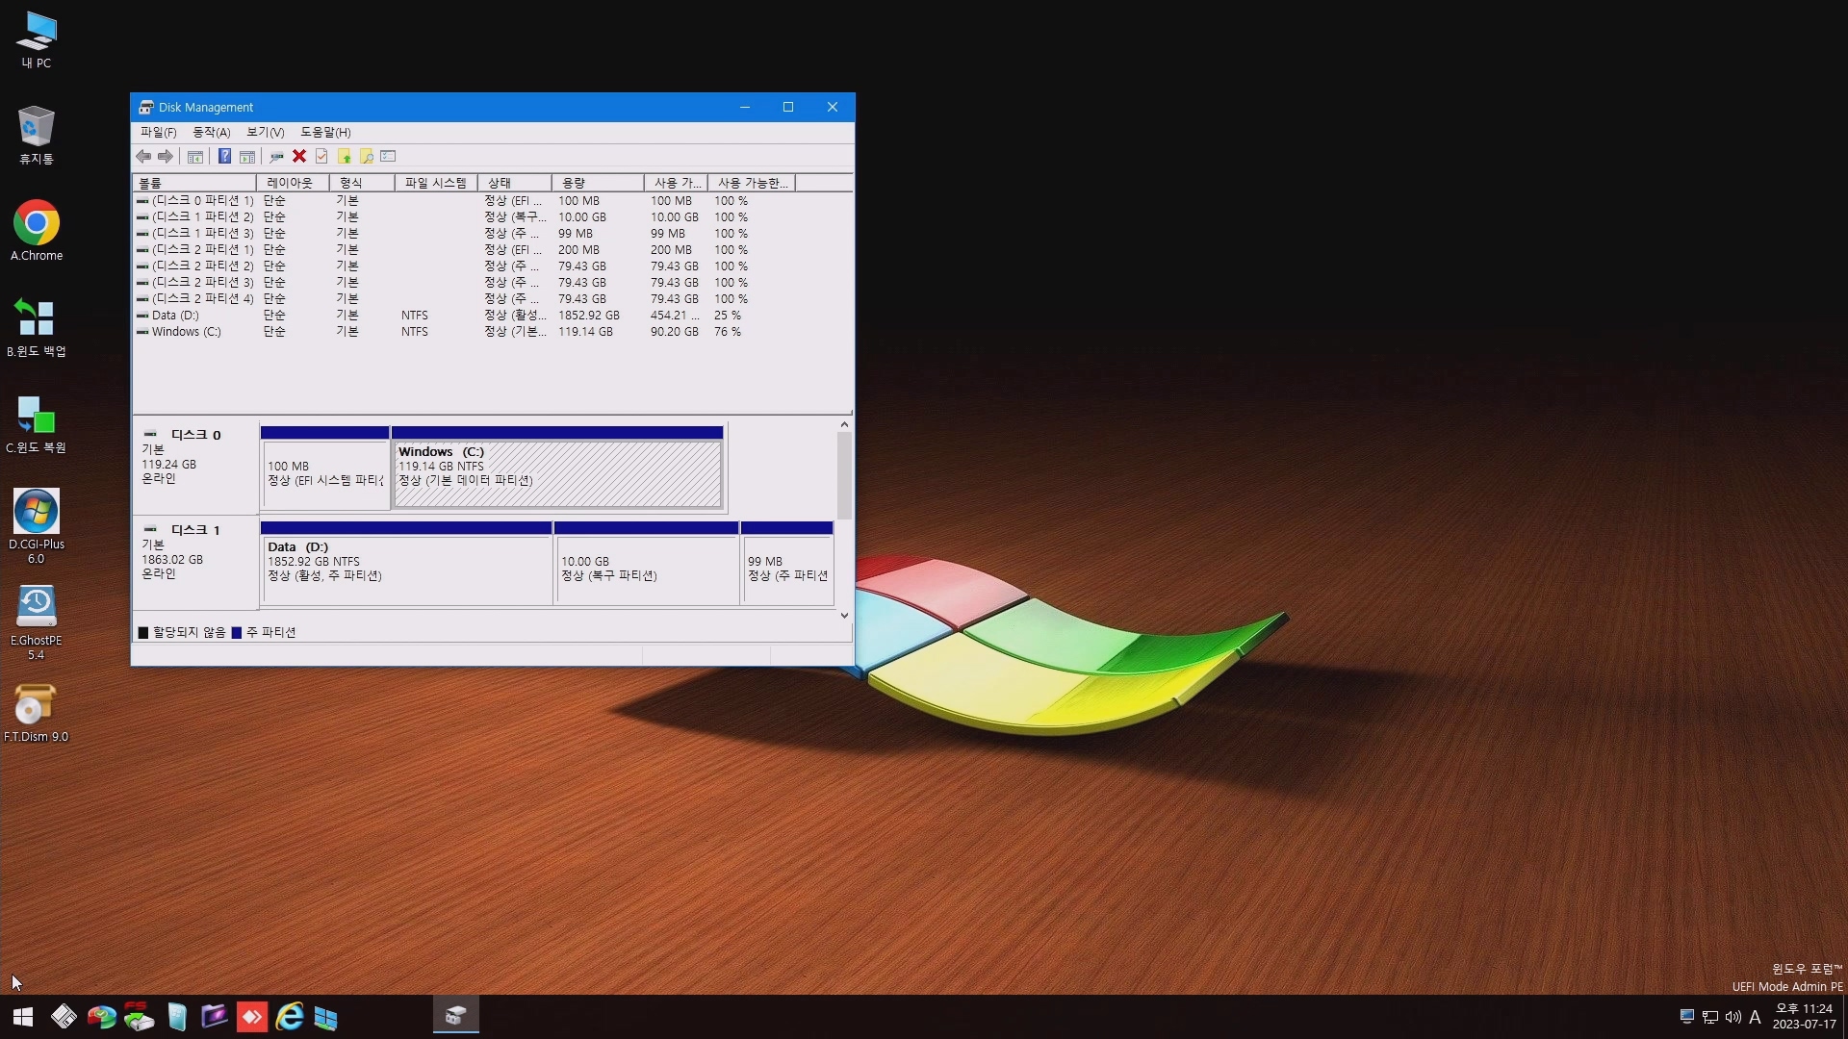Select the Windows (C:) partition block on 디스크 0
This screenshot has width=1848, height=1039.
point(557,468)
